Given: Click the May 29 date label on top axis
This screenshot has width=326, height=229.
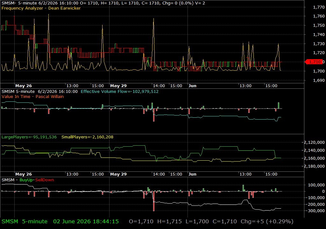Looking at the screenshot, I should (118, 86).
